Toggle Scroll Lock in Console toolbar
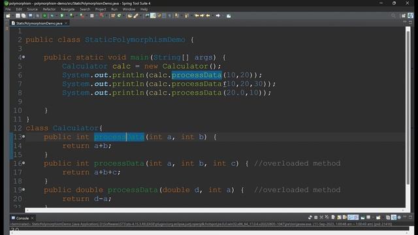418x235 pixels. point(339,217)
